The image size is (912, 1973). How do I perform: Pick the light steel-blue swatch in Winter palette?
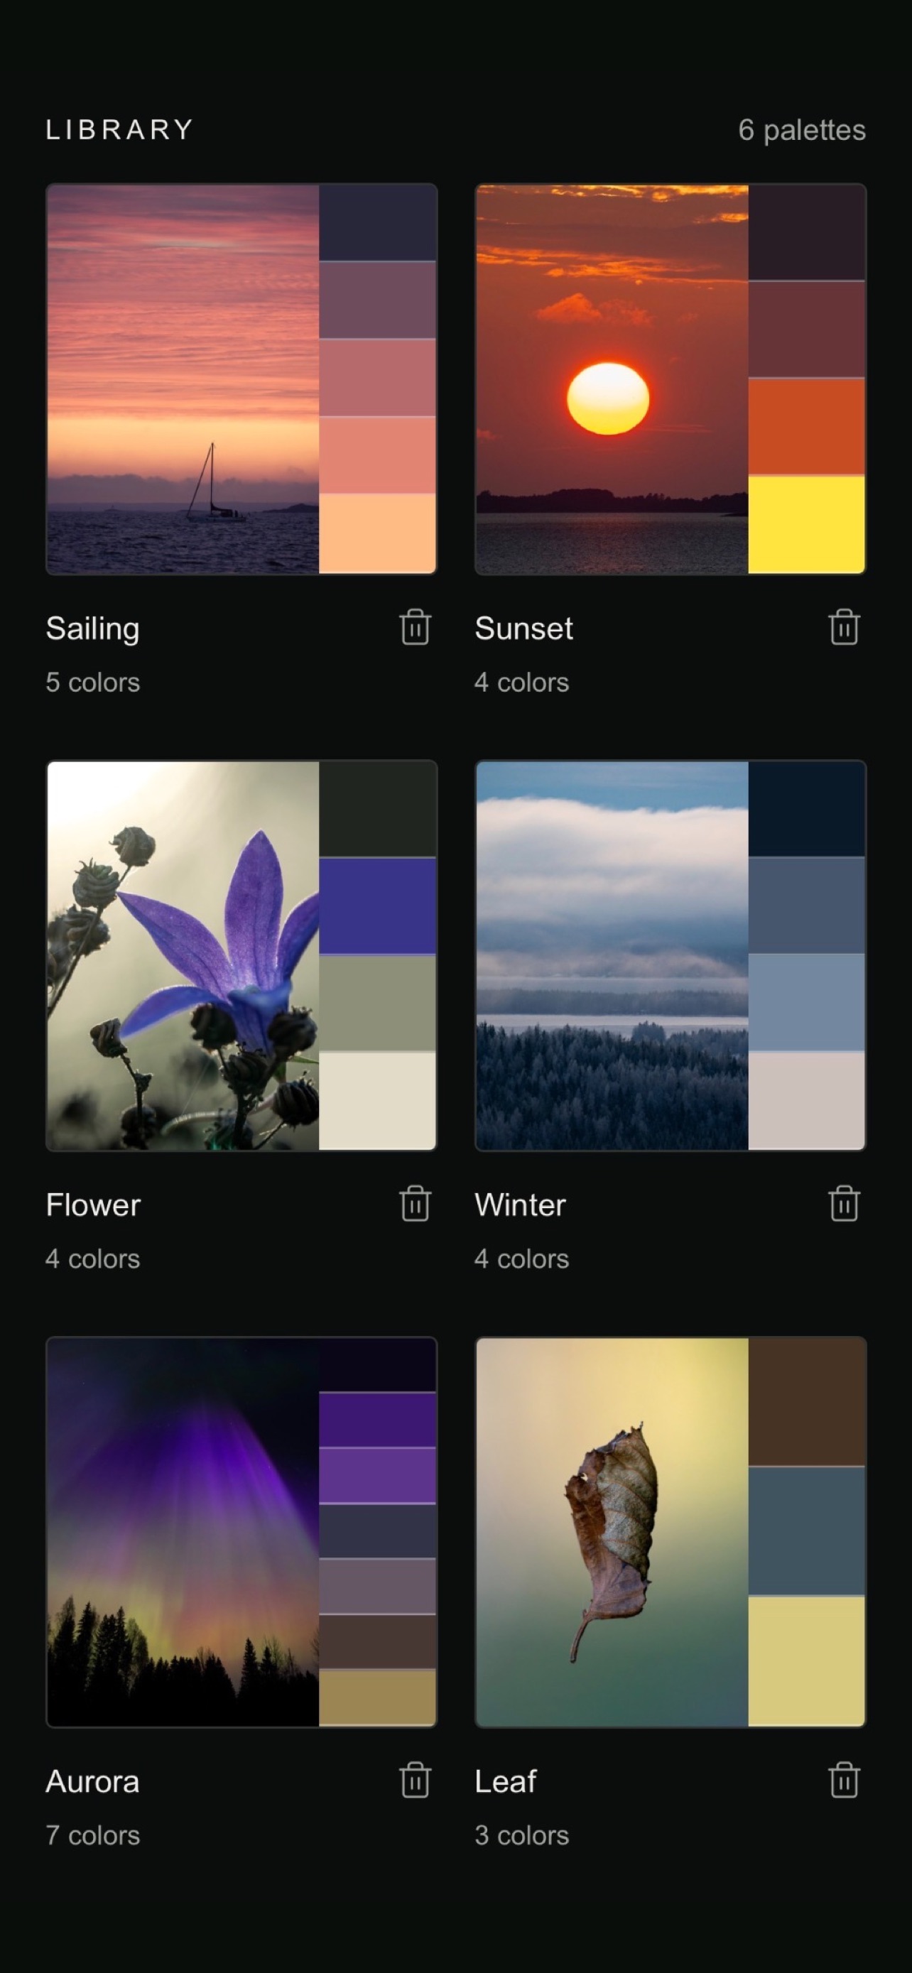[806, 1004]
